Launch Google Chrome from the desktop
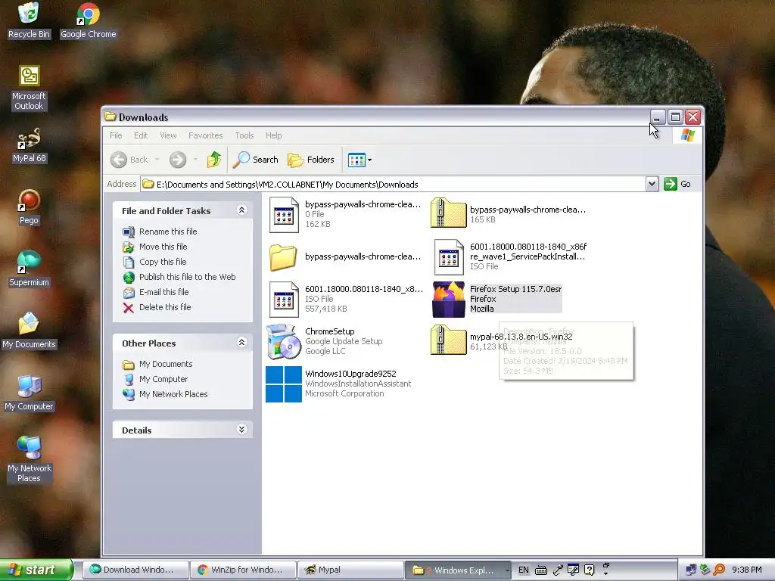Viewport: 775px width, 581px height. click(x=88, y=20)
